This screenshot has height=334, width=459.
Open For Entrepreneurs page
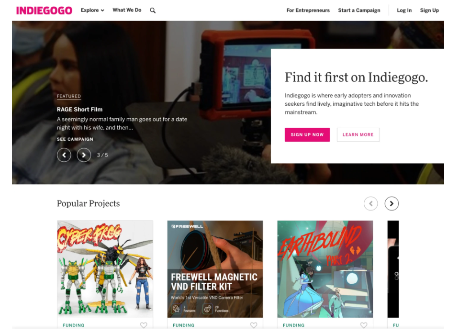coord(308,10)
